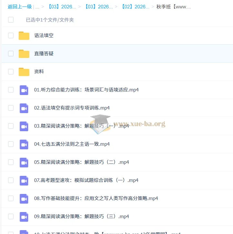Viewport: 233px width, 234px height.
Task: Open 04.七选五满分法则之主语一致.mp4
Action: [72, 144]
